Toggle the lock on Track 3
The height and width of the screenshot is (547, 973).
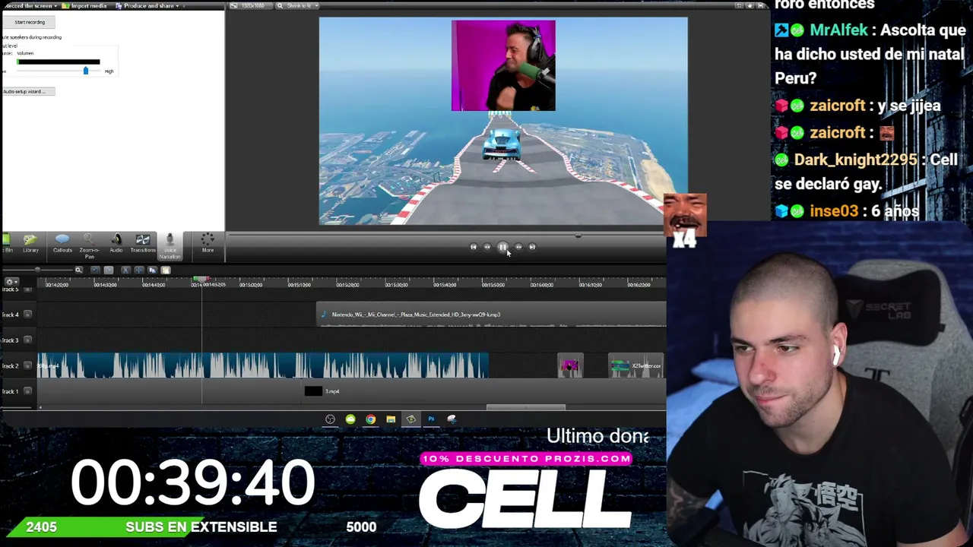click(27, 340)
